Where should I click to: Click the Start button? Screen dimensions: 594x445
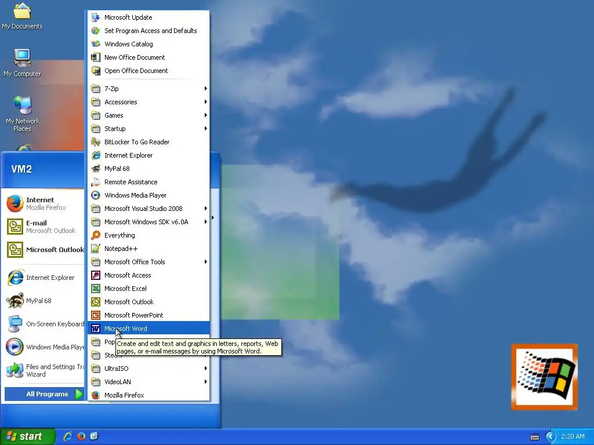(x=28, y=437)
